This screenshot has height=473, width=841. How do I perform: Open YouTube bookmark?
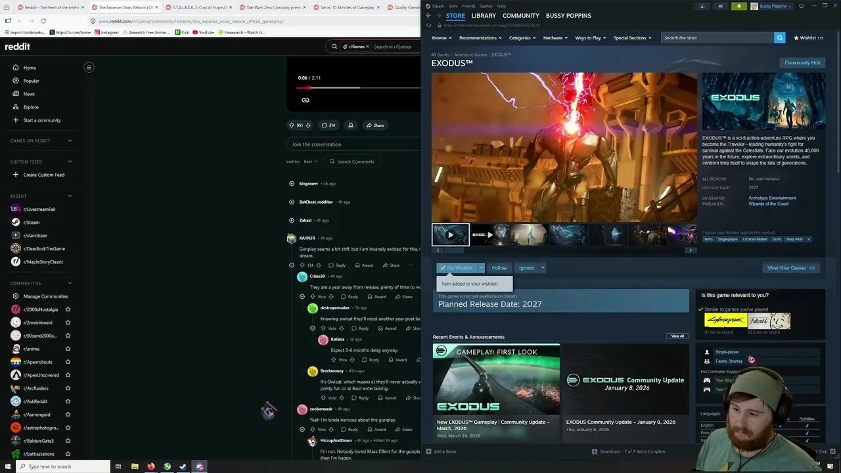[x=203, y=32]
